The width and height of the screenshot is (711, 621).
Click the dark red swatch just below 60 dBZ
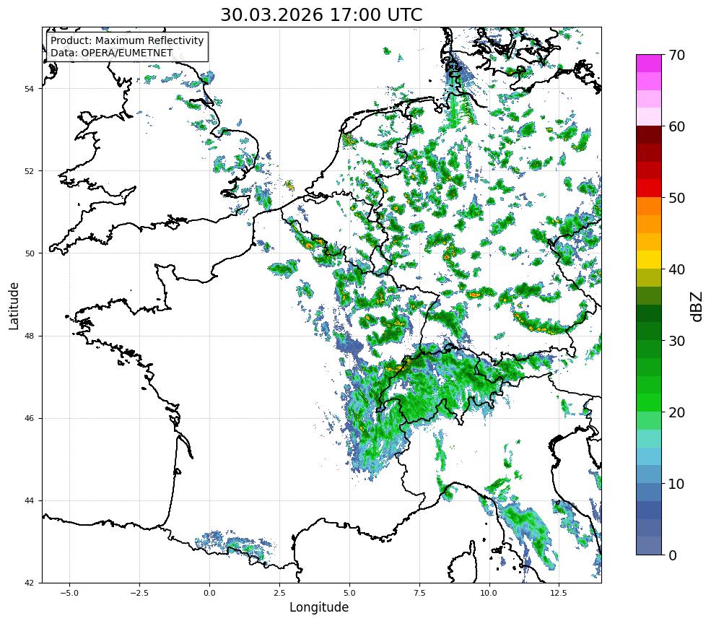coord(649,135)
